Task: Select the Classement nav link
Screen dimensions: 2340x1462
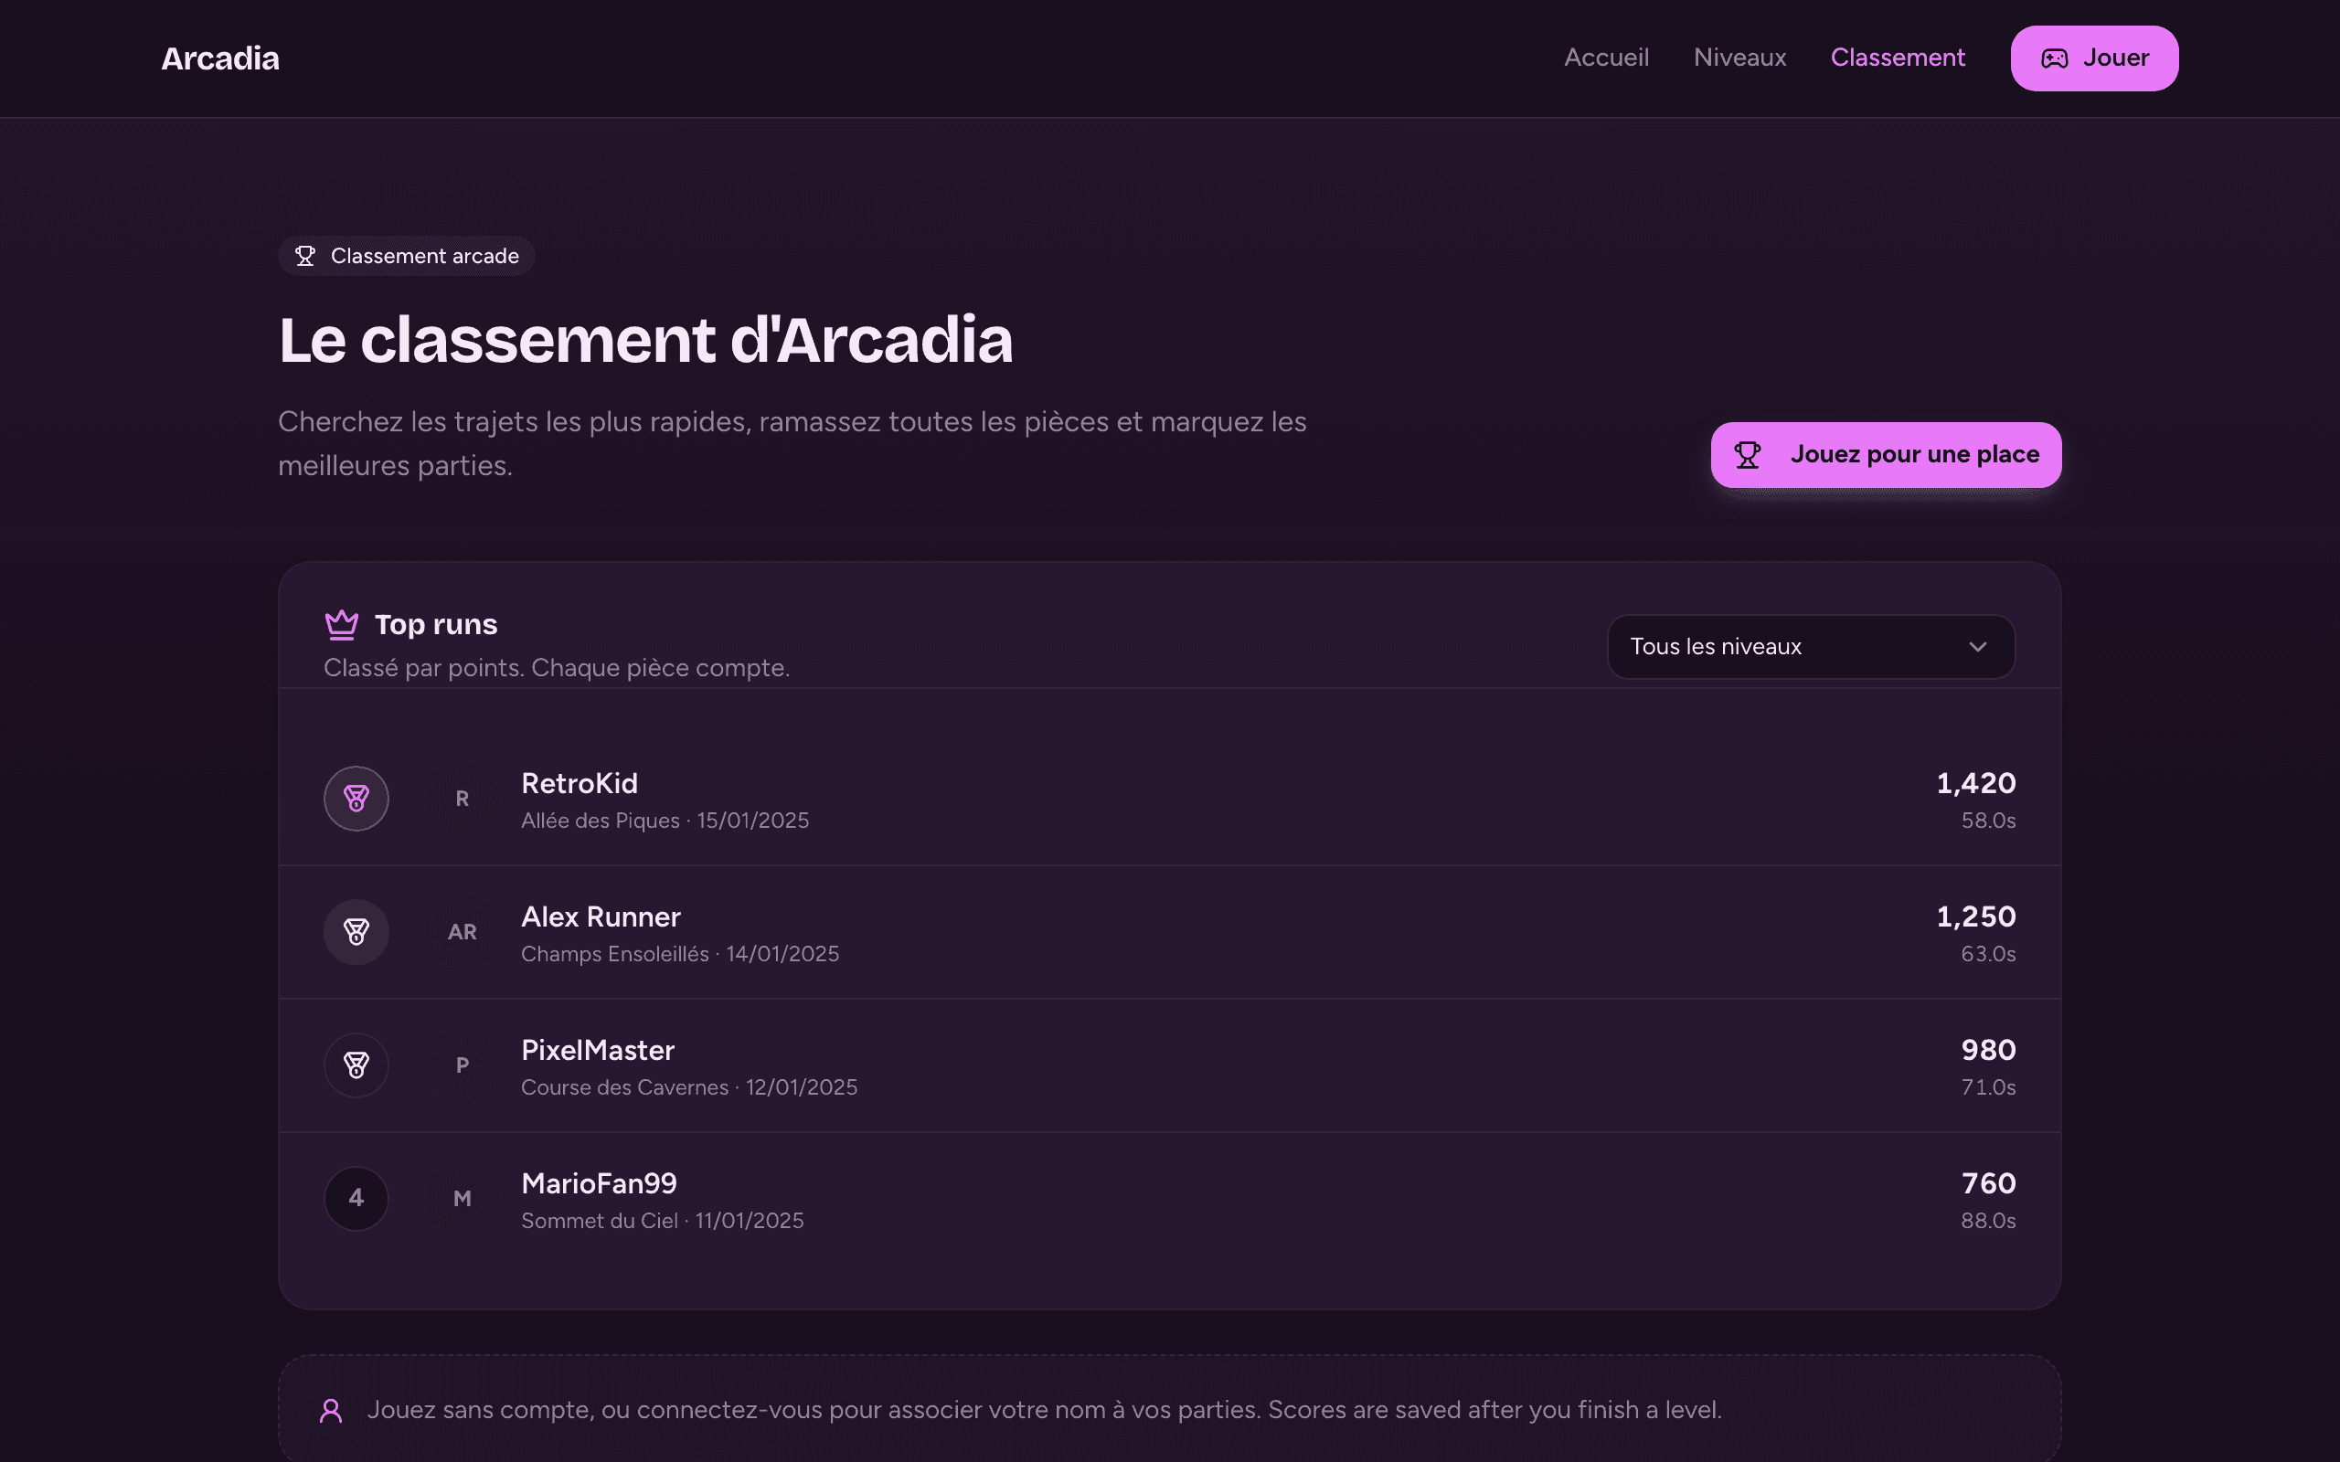Action: (x=1898, y=58)
